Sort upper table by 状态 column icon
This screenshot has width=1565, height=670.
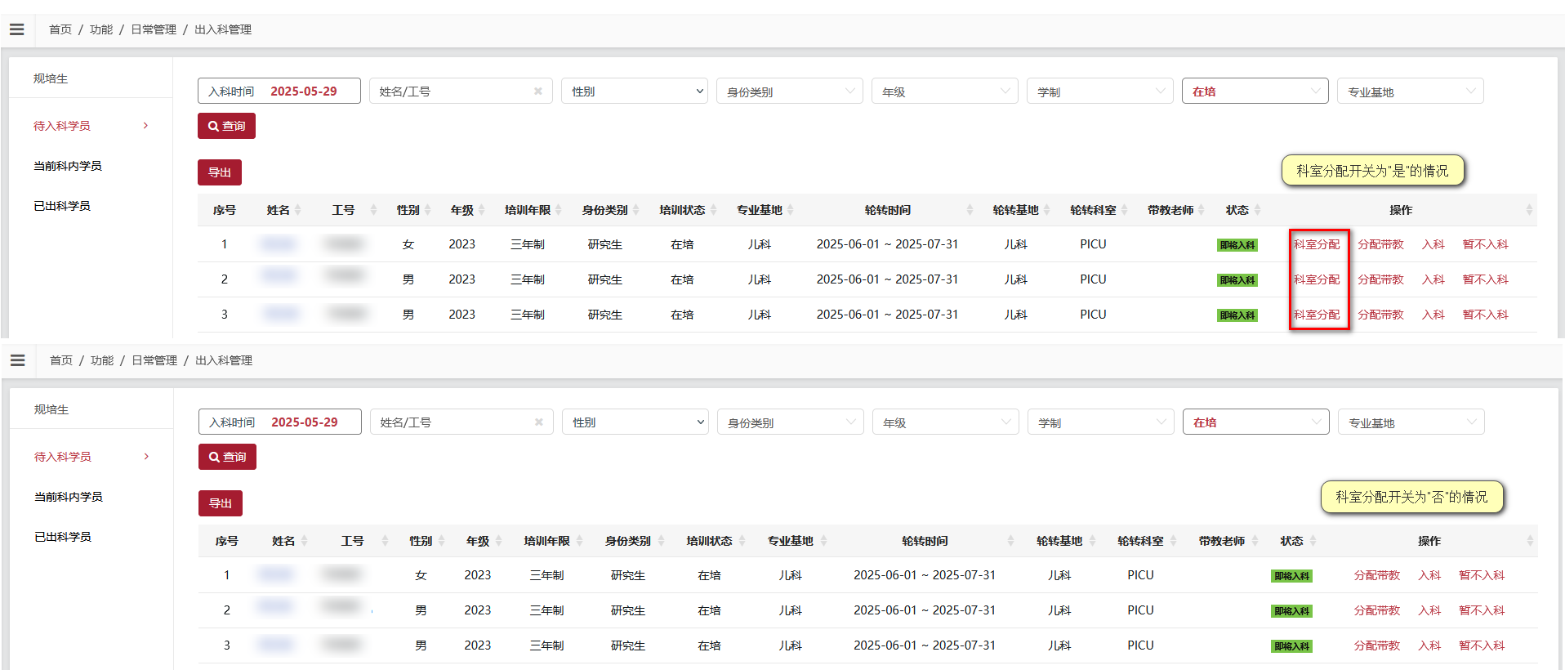click(1257, 210)
